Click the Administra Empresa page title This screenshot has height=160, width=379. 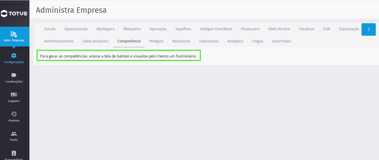(71, 10)
